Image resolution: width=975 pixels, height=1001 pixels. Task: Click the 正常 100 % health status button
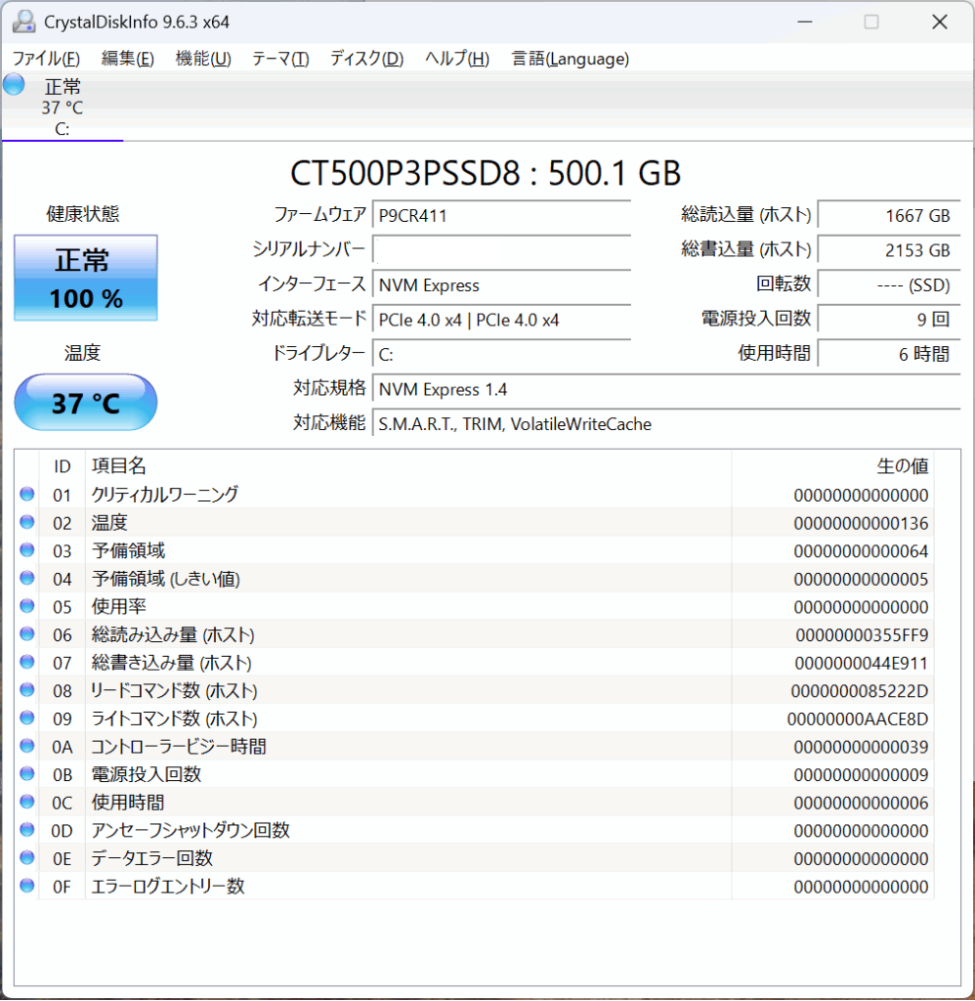pos(86,278)
